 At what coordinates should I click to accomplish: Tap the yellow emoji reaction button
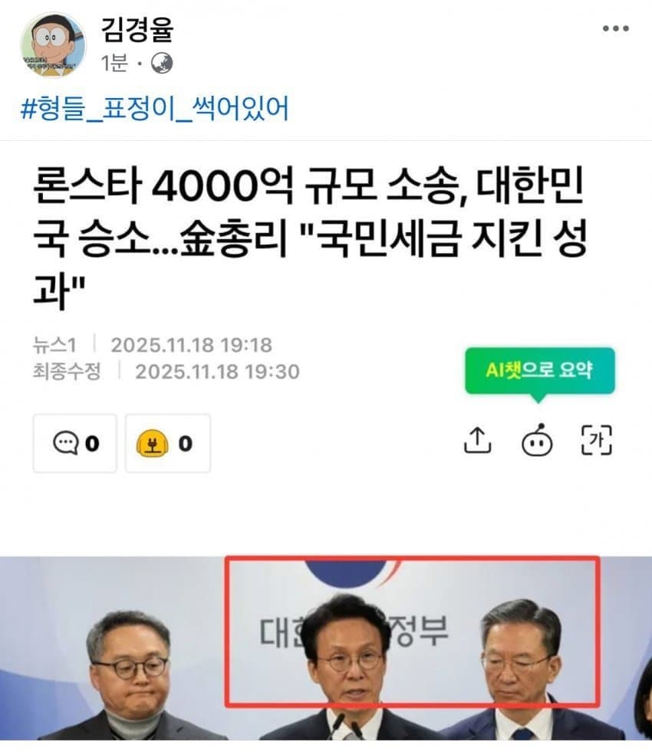[x=167, y=444]
